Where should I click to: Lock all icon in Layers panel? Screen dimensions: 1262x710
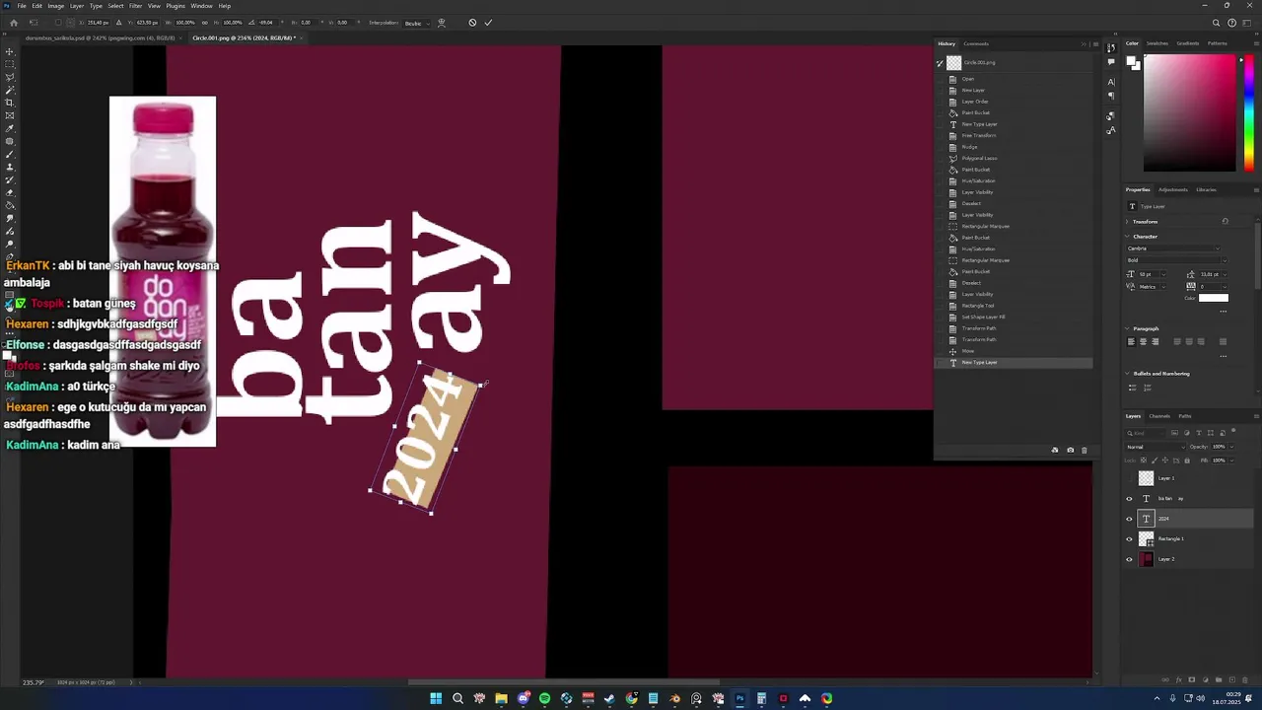[1187, 461]
